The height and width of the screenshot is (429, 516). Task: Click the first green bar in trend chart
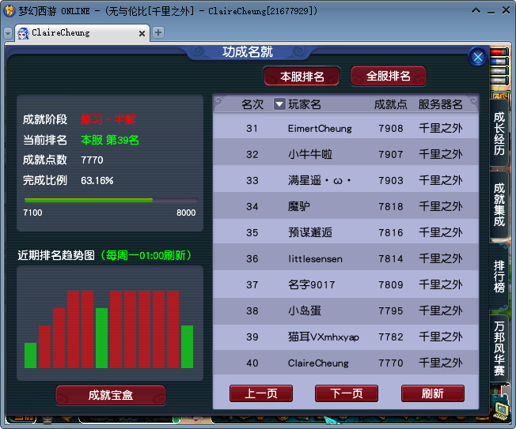coord(30,356)
